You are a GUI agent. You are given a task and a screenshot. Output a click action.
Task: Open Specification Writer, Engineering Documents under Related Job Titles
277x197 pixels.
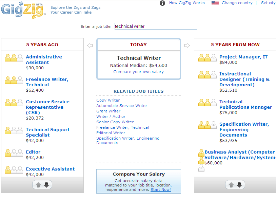[x=128, y=140]
